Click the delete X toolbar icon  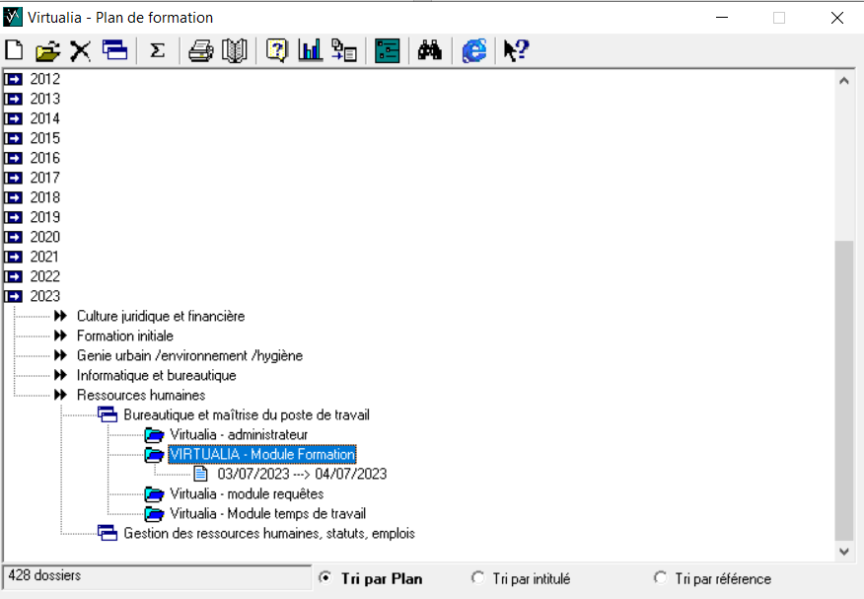coord(80,51)
